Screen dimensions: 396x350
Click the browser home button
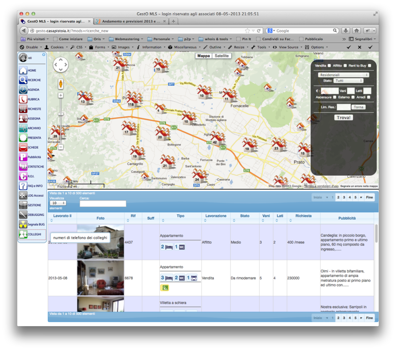click(x=356, y=31)
